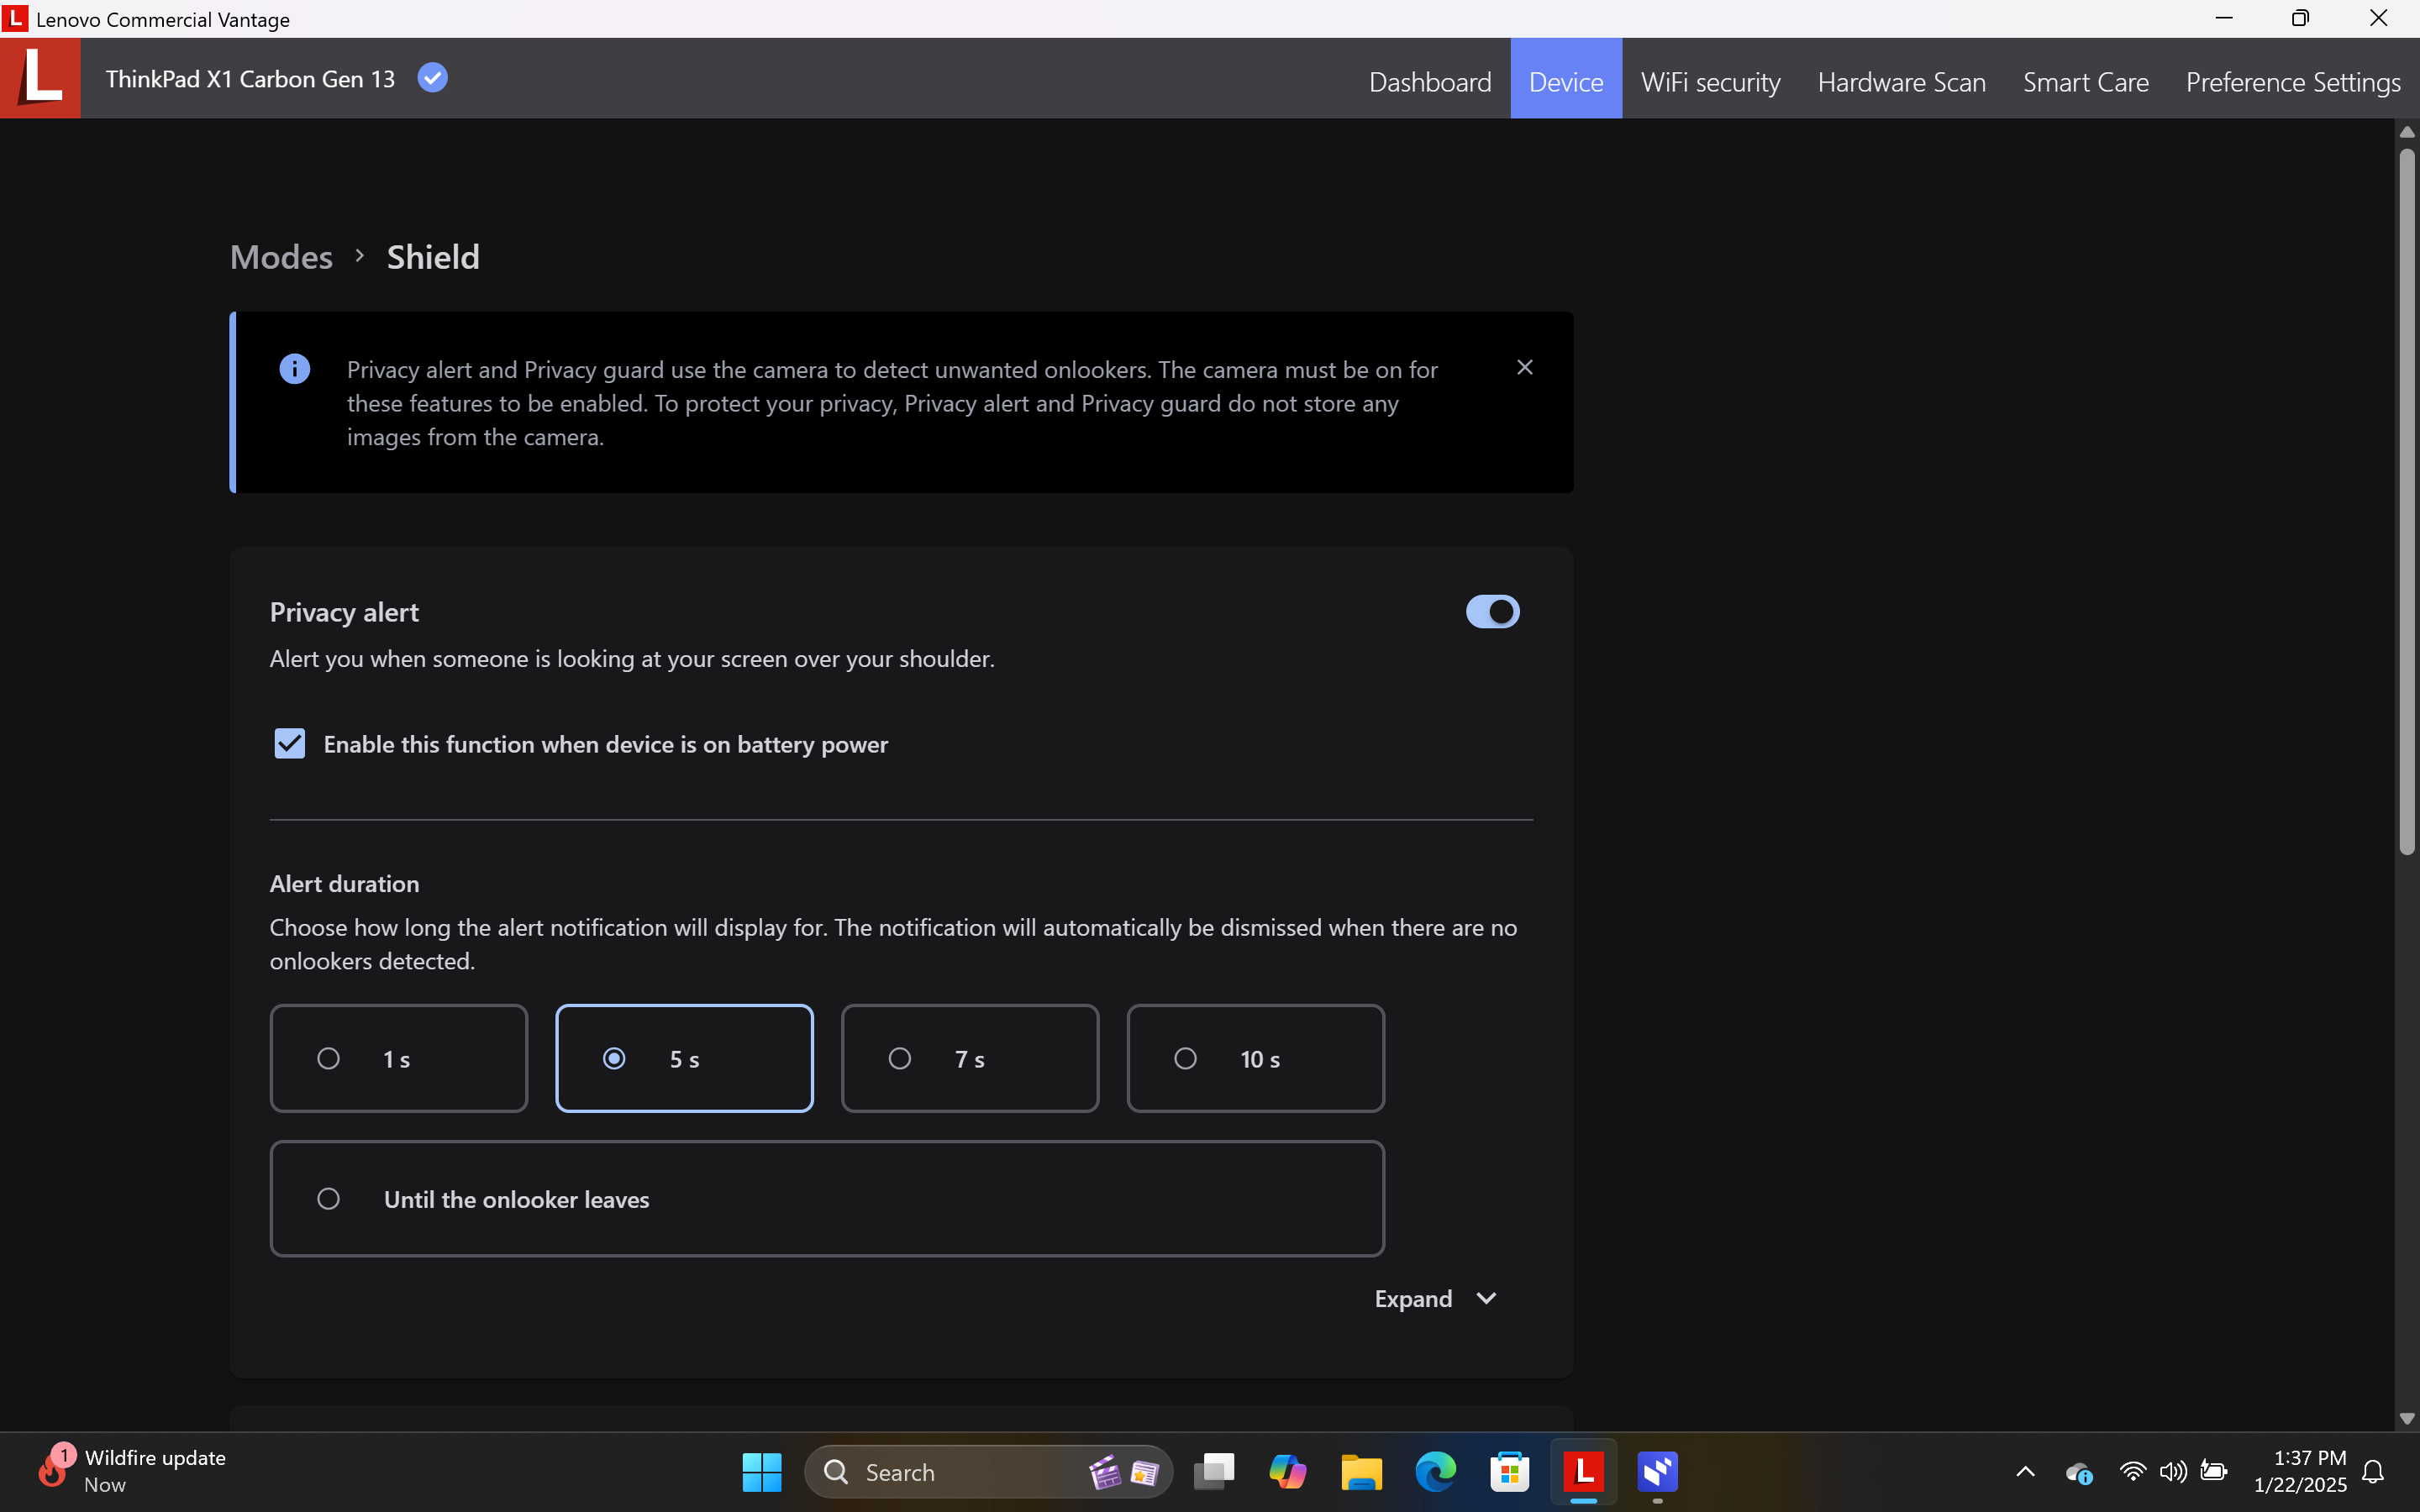Open the purple app in taskbar
The width and height of the screenshot is (2420, 1512).
click(x=1658, y=1472)
